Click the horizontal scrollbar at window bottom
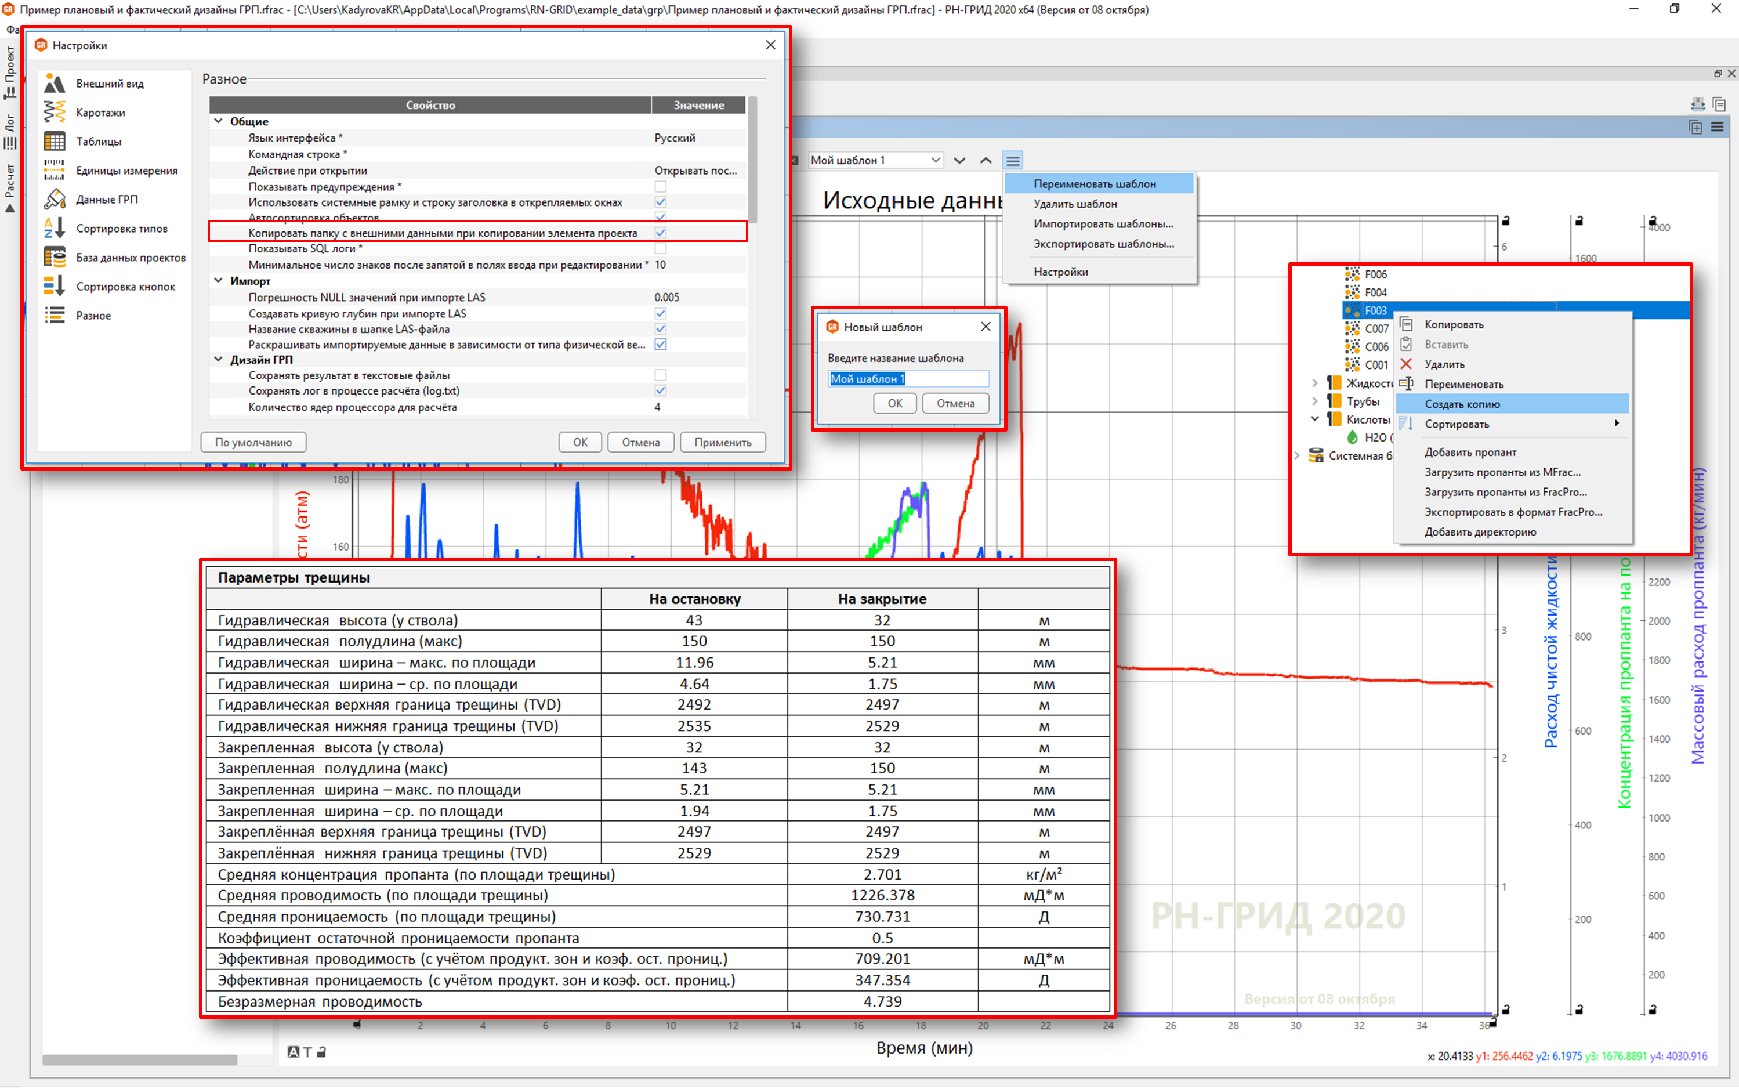Screen dimensions: 1739x1089 coord(140,1059)
